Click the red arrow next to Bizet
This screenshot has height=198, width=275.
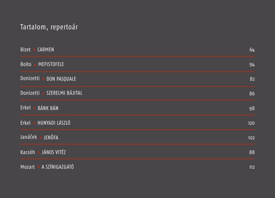click(x=34, y=50)
